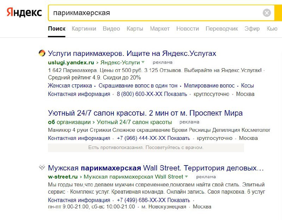The width and height of the screenshot is (282, 220).
Task: Open the Переводчик tab
Action: coord(222,29)
